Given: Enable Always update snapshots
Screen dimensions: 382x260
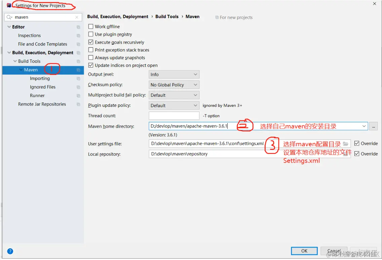Looking at the screenshot, I should pyautogui.click(x=91, y=57).
